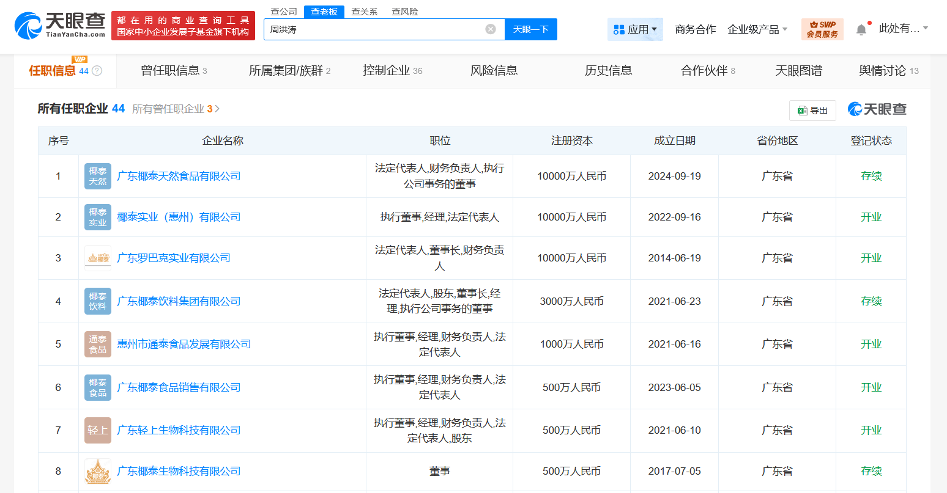The image size is (947, 493).
Task: Click the 广东罗巴克实业 company logo thumbnail
Action: [x=97, y=257]
